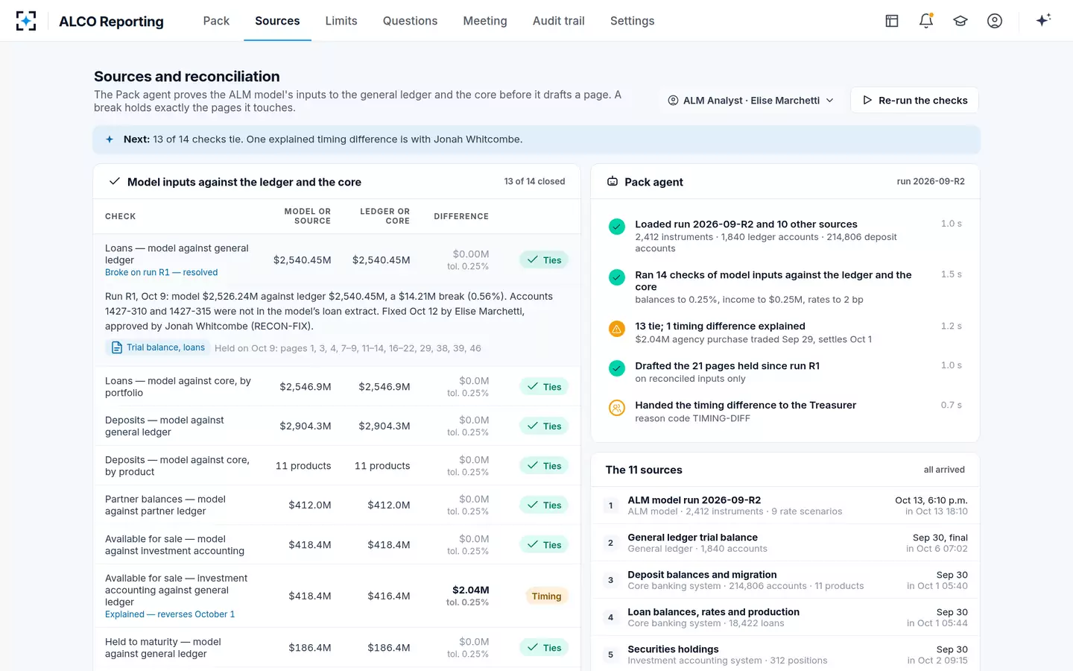The height and width of the screenshot is (671, 1073).
Task: Expand the Available for sale investment accounting row
Action: pyautogui.click(x=337, y=596)
